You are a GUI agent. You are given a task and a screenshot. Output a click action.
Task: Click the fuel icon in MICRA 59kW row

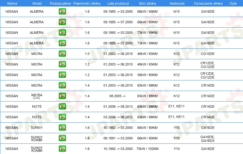(62, 75)
